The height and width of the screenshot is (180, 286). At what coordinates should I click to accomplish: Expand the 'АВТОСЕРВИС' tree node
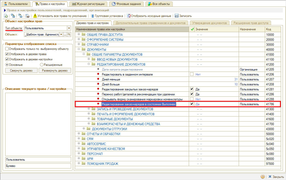point(79,144)
